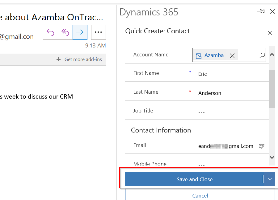278x200 pixels.
Task: Click the Reply arrow icon
Action: point(50,32)
